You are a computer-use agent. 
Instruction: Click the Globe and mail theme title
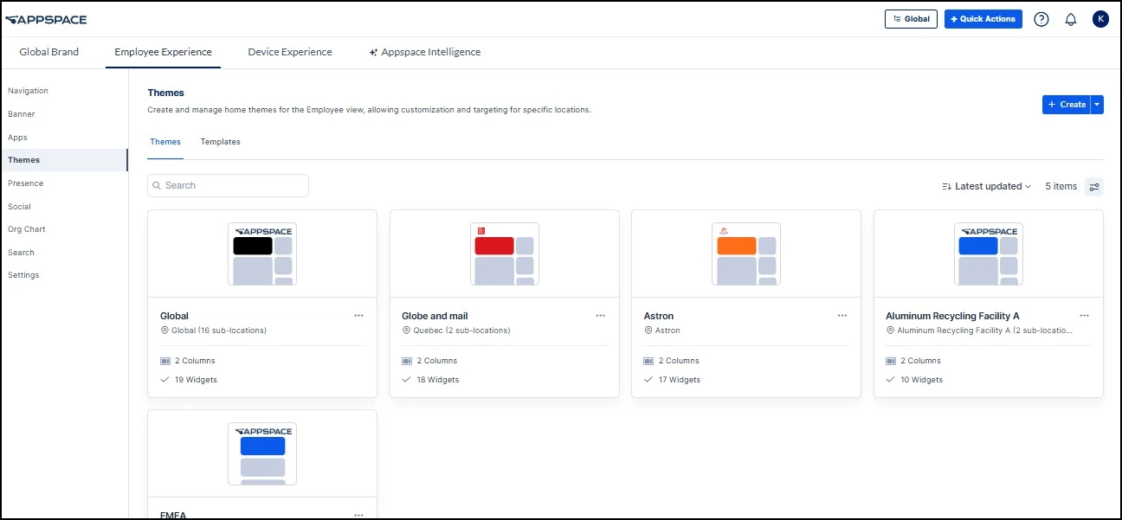pyautogui.click(x=435, y=316)
